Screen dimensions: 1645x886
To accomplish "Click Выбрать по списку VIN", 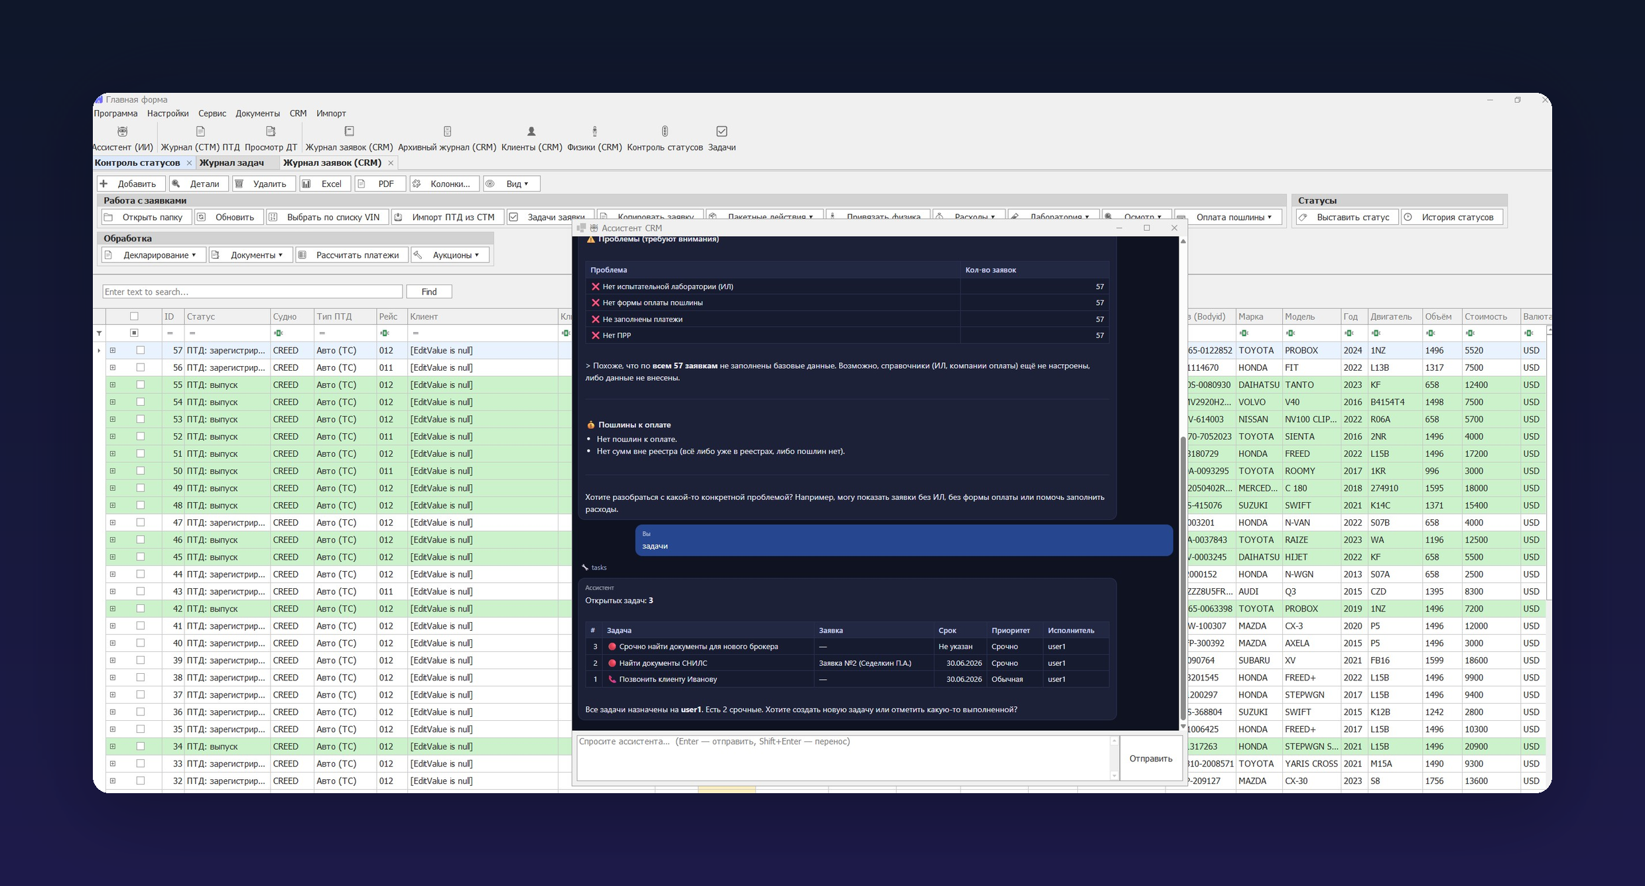I will pyautogui.click(x=327, y=217).
